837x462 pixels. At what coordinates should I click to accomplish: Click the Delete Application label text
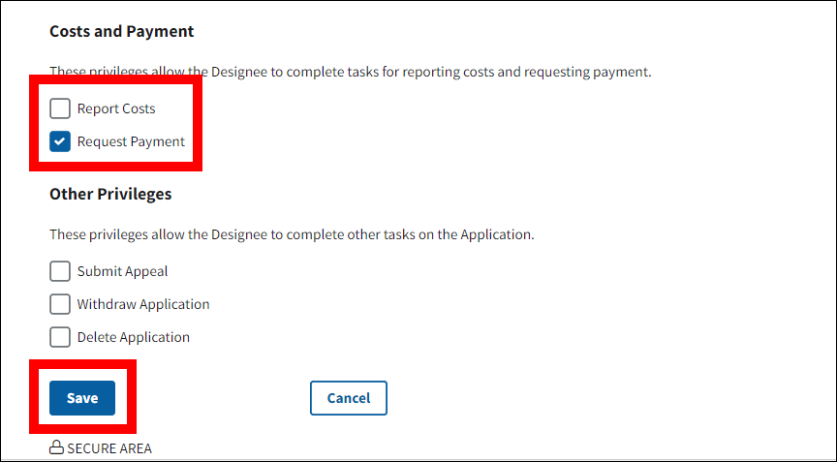coord(134,337)
